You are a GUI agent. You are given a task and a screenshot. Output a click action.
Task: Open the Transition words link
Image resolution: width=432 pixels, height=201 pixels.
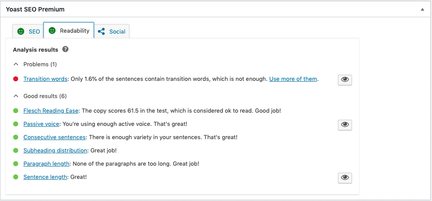45,79
